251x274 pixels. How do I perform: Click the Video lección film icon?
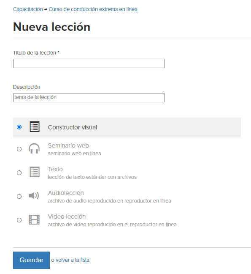pyautogui.click(x=34, y=219)
